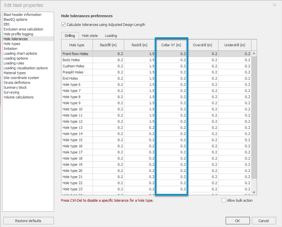The image size is (282, 227).
Task: Click the Restore defaults button
Action: pyautogui.click(x=28, y=221)
